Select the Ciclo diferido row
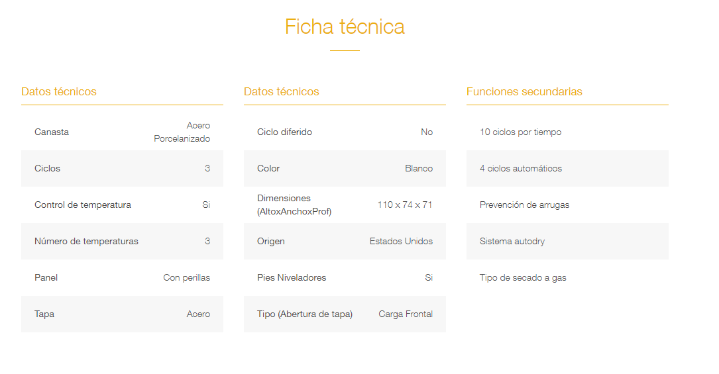The image size is (719, 374). click(x=345, y=132)
